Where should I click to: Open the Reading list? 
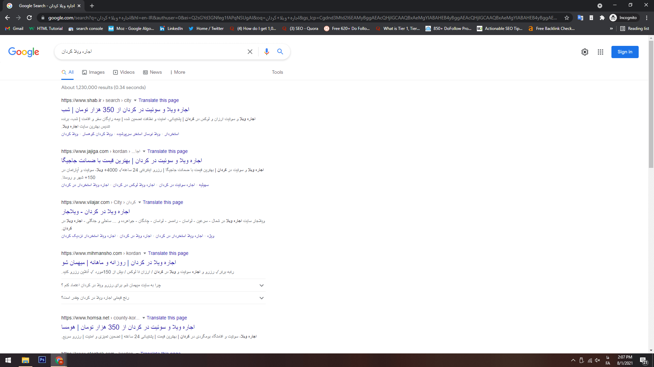pyautogui.click(x=635, y=29)
